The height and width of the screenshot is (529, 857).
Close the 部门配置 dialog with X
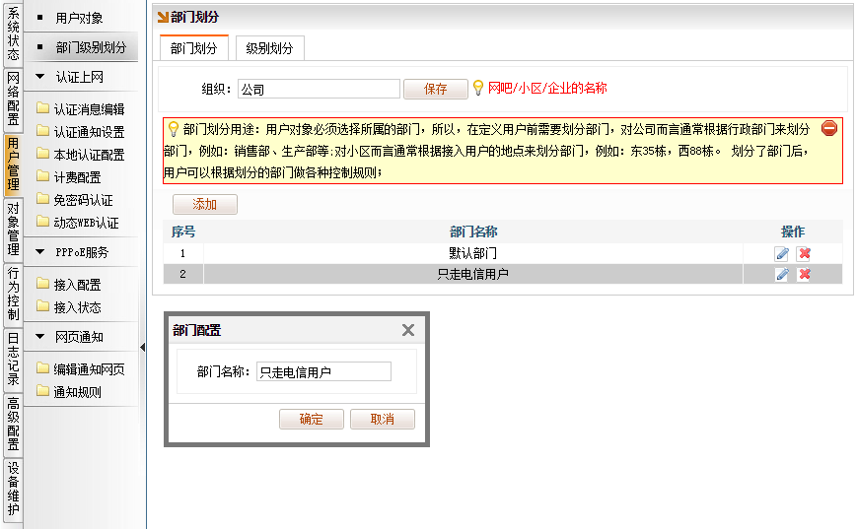click(407, 330)
